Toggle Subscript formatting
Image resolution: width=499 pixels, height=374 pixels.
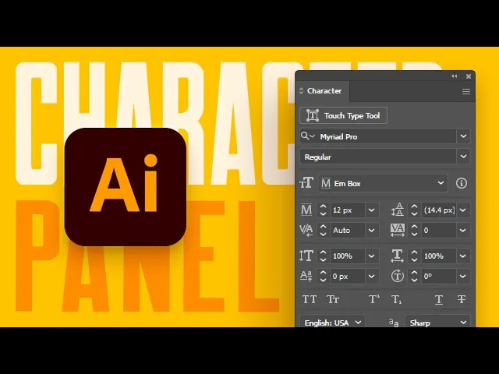(397, 299)
